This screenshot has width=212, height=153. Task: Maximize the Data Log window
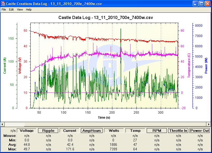(201, 4)
